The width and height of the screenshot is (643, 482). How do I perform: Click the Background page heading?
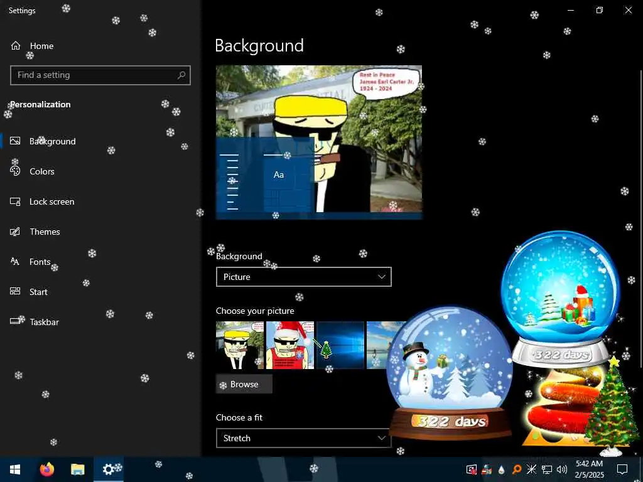259,45
